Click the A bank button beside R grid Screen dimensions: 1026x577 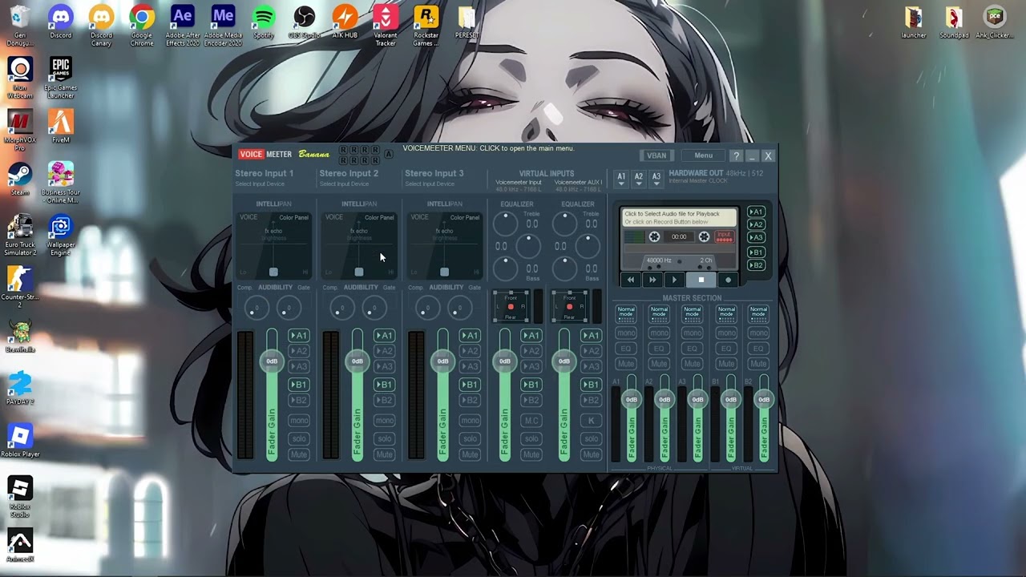(x=389, y=154)
